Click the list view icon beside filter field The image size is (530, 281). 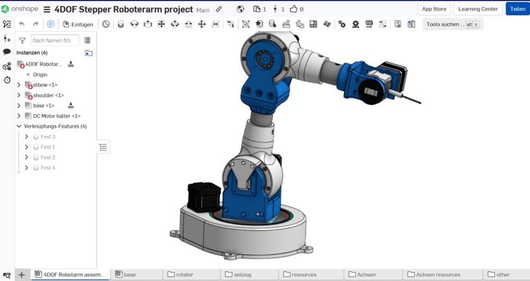(x=87, y=40)
